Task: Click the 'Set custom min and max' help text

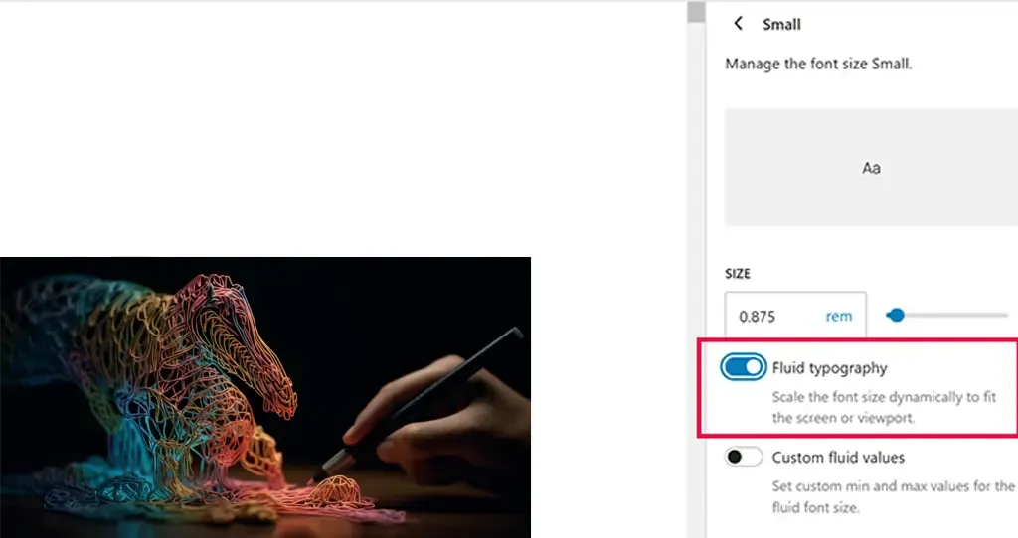Action: click(x=893, y=496)
